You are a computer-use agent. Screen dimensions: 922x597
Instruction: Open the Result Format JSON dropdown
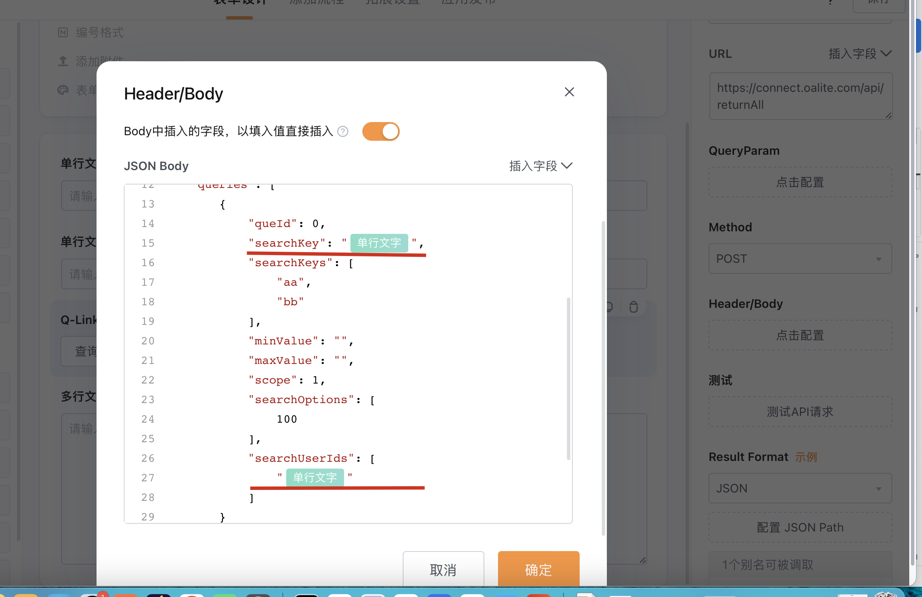800,488
